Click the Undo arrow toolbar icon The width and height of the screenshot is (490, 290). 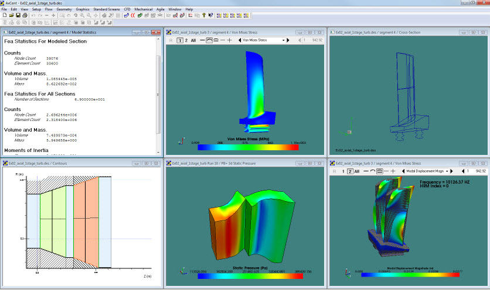[33, 15]
